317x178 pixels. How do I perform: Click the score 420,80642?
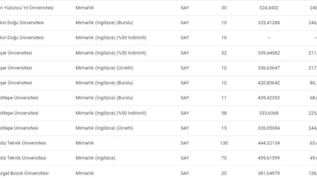(269, 83)
